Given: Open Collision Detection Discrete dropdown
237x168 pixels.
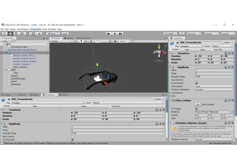Looking at the screenshot, I should [214, 89].
